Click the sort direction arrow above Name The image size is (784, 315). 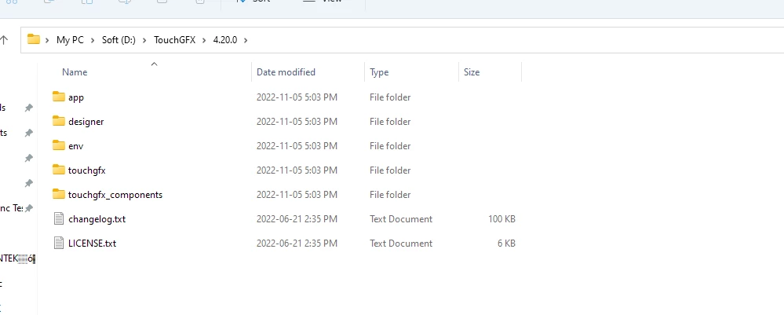(154, 64)
